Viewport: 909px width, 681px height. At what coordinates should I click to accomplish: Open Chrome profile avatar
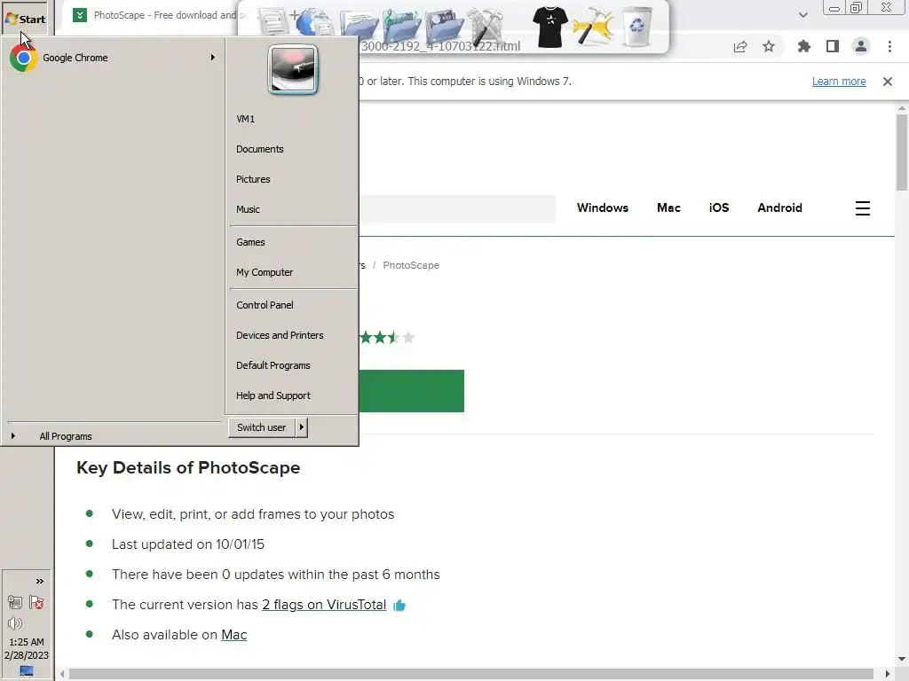[861, 46]
